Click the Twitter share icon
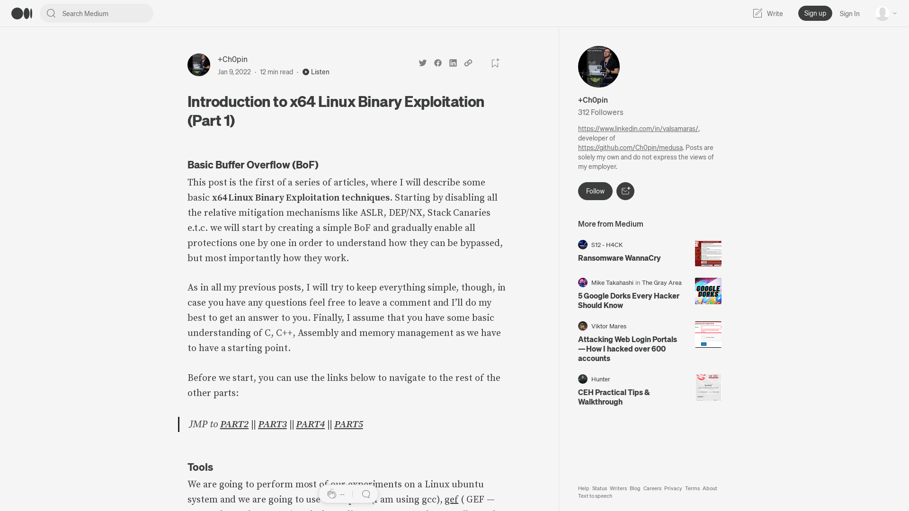The width and height of the screenshot is (909, 511). click(x=423, y=62)
